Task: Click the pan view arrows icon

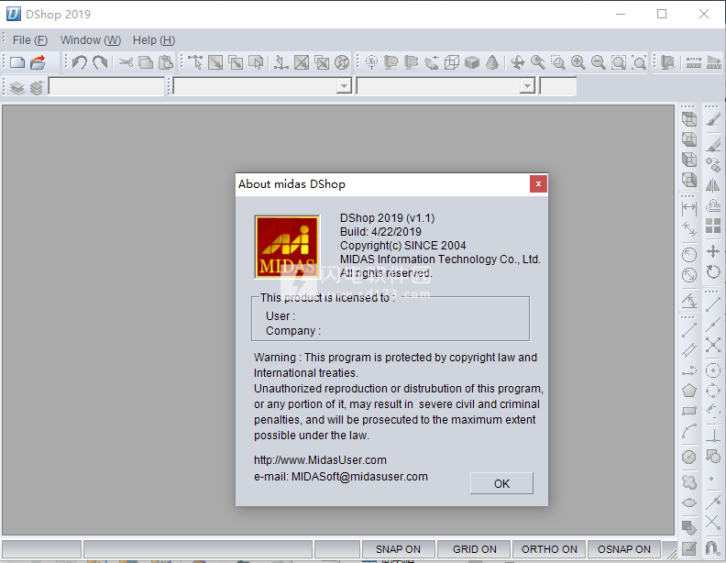Action: (518, 62)
